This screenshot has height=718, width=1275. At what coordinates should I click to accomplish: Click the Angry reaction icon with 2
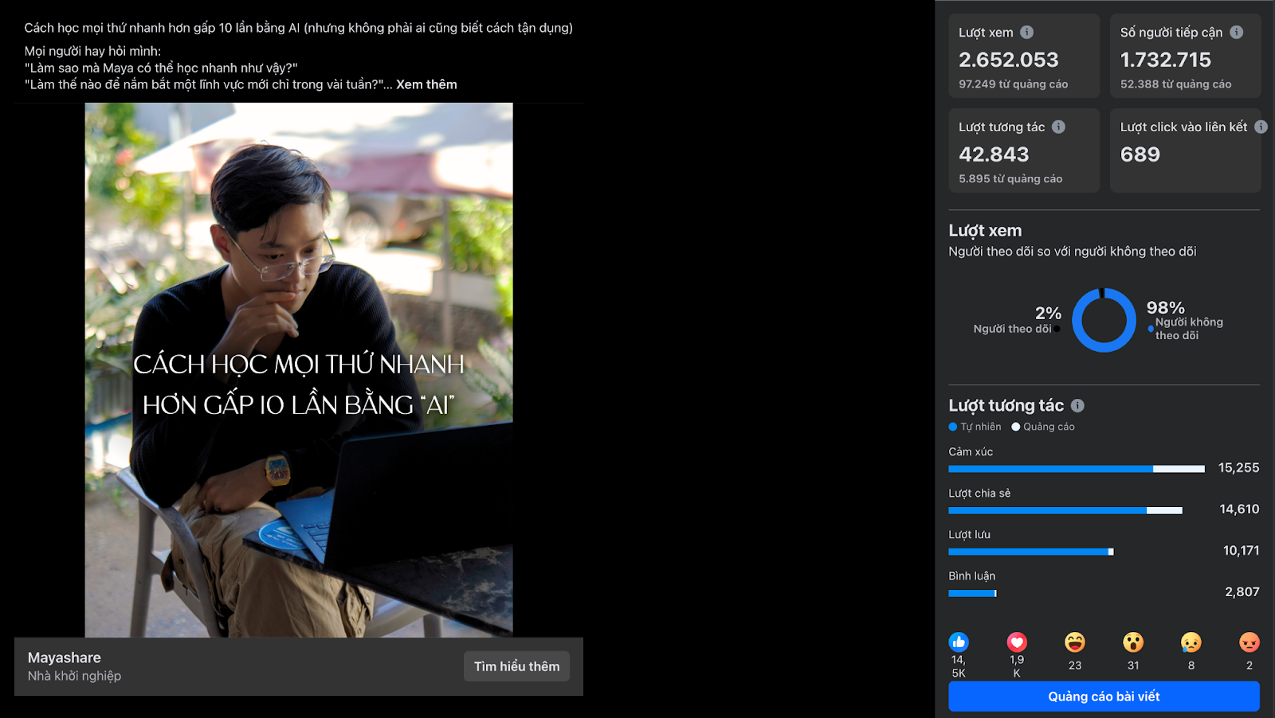tap(1249, 642)
